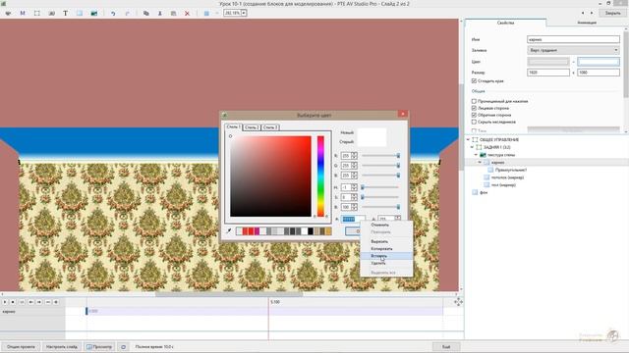Add an Image object from the toolbar
This screenshot has width=629, height=353.
tap(94, 13)
